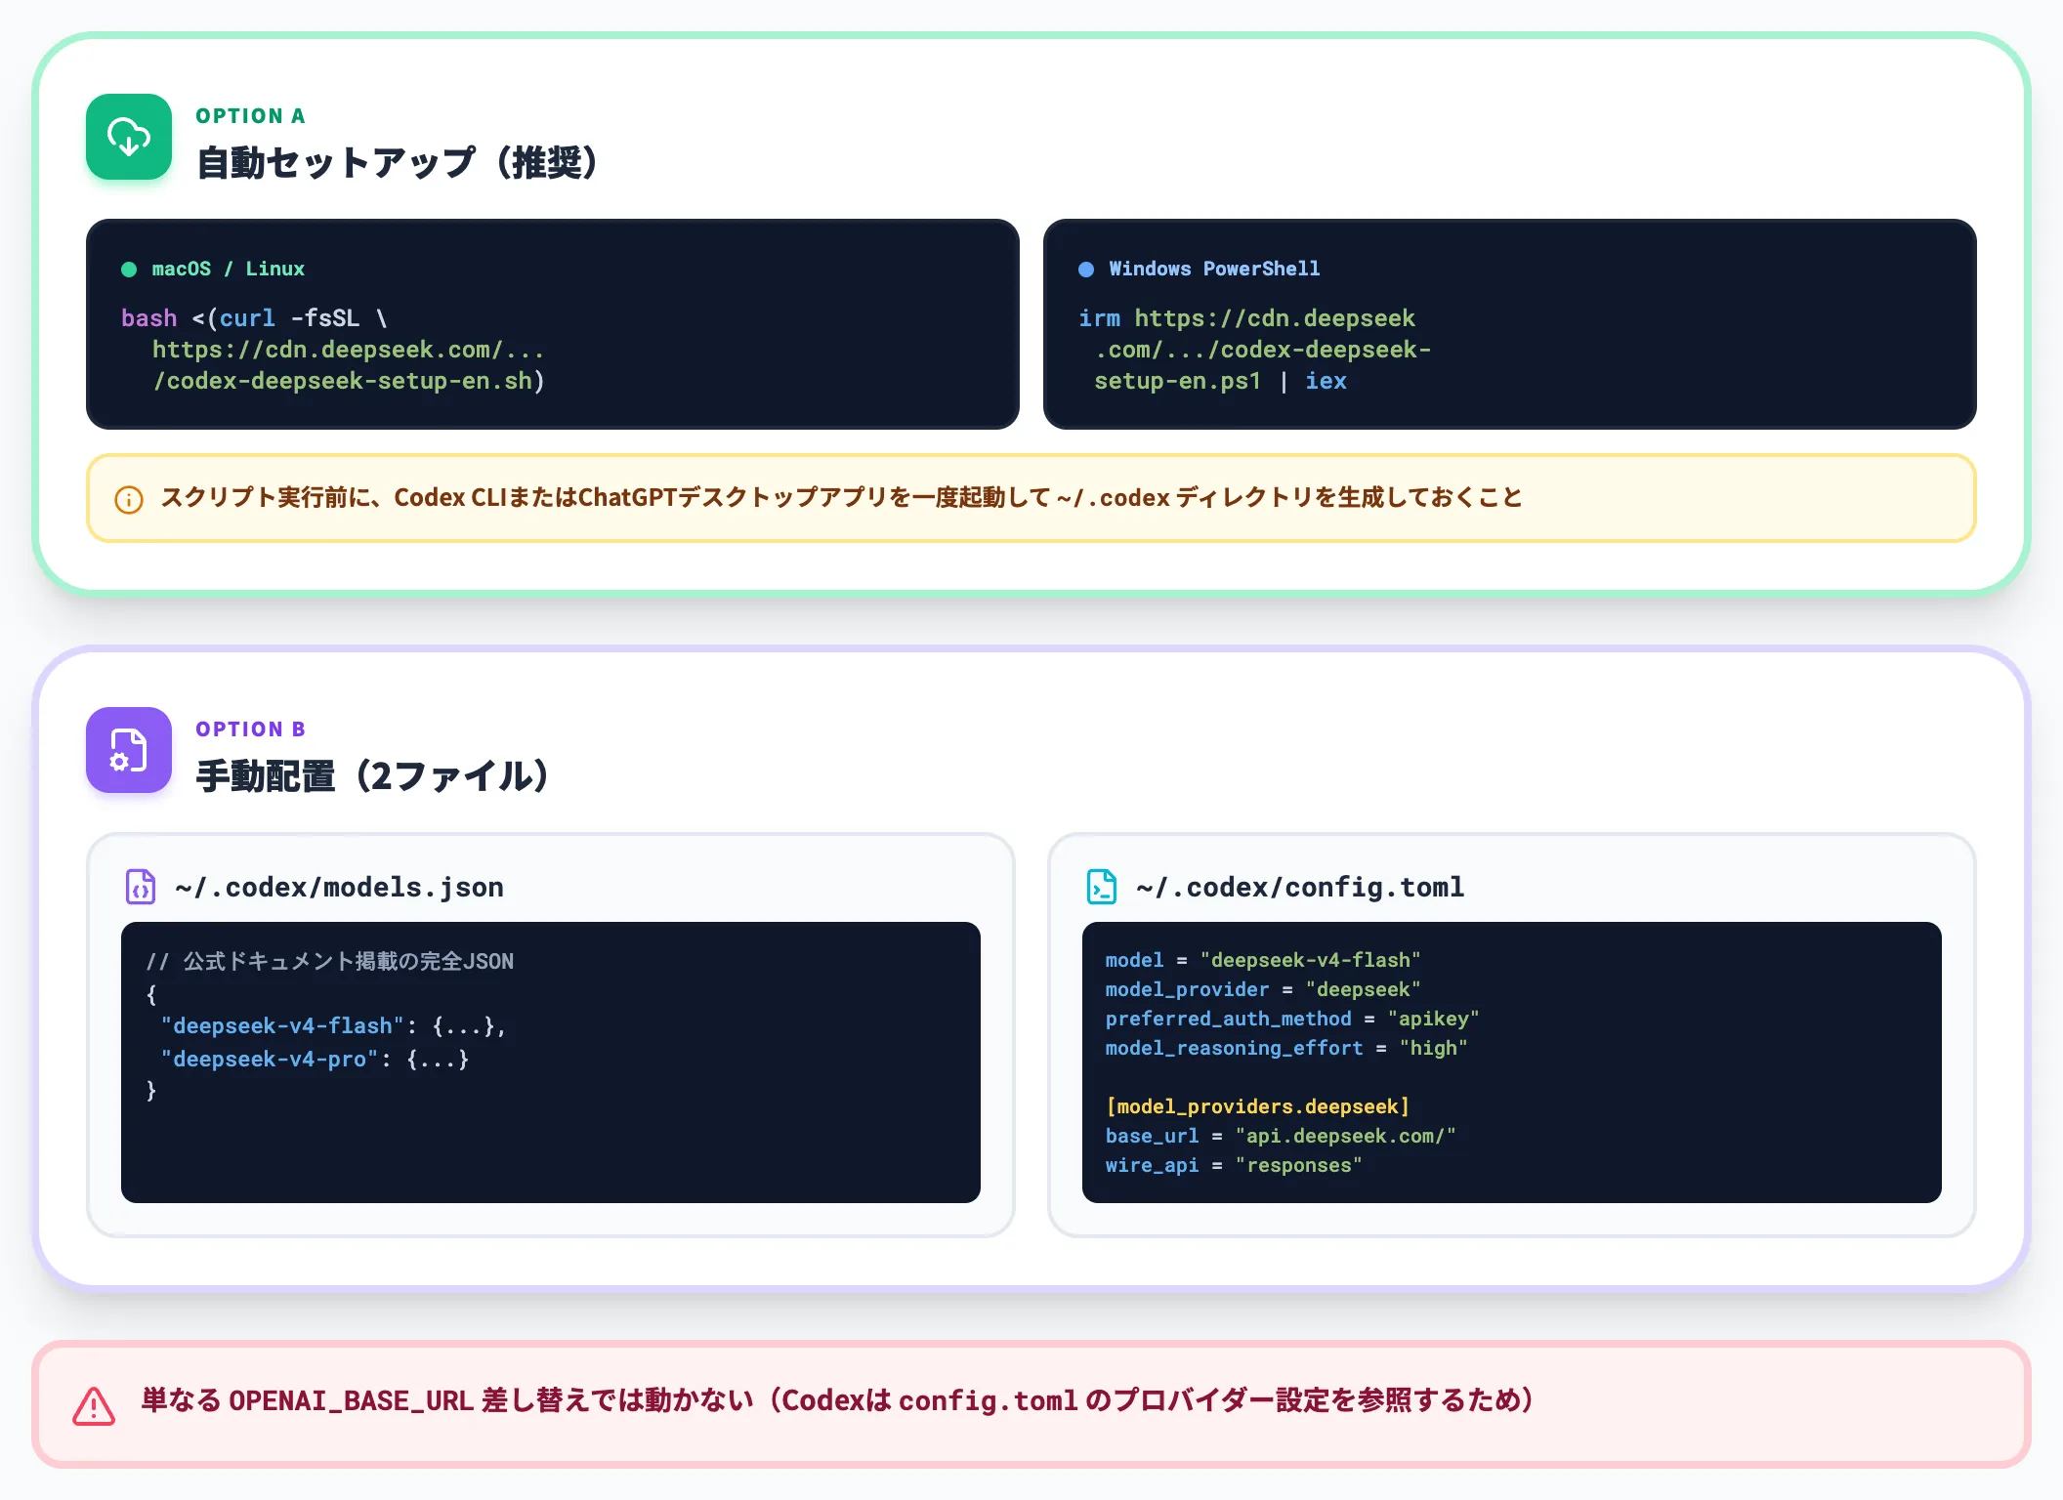Click the yellow notice about ~/.codex directory
The height and width of the screenshot is (1500, 2063).
[1031, 498]
